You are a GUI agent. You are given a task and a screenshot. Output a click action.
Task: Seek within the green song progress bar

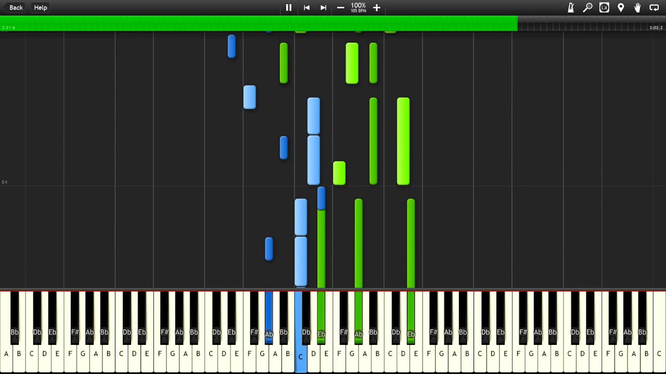tap(259, 23)
